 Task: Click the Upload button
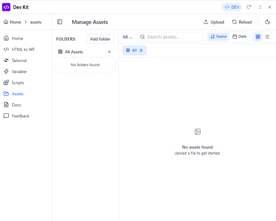tap(214, 22)
